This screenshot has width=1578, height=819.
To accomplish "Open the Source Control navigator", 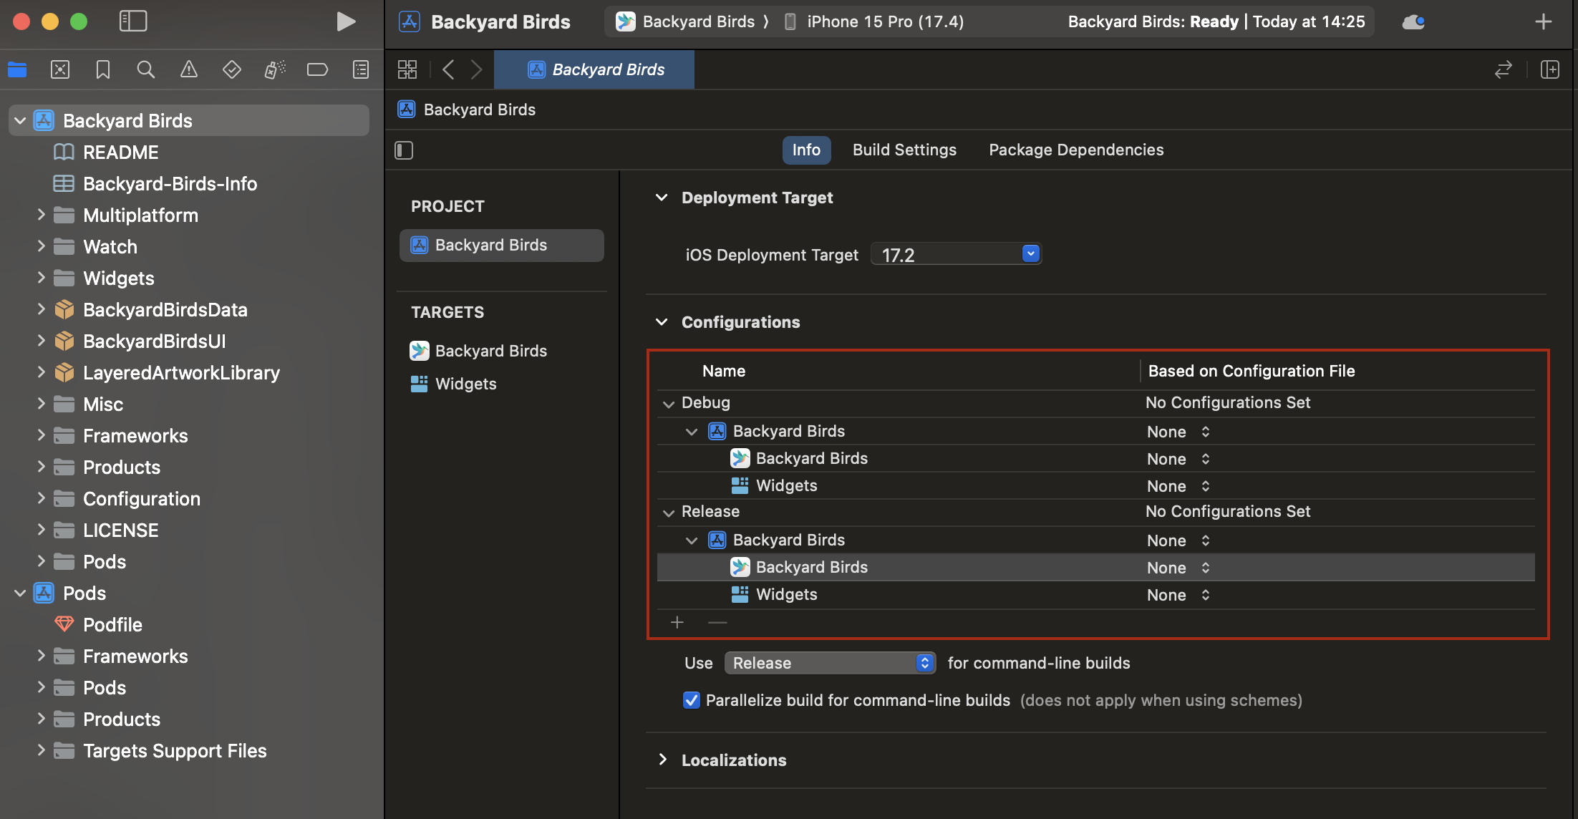I will pyautogui.click(x=60, y=69).
